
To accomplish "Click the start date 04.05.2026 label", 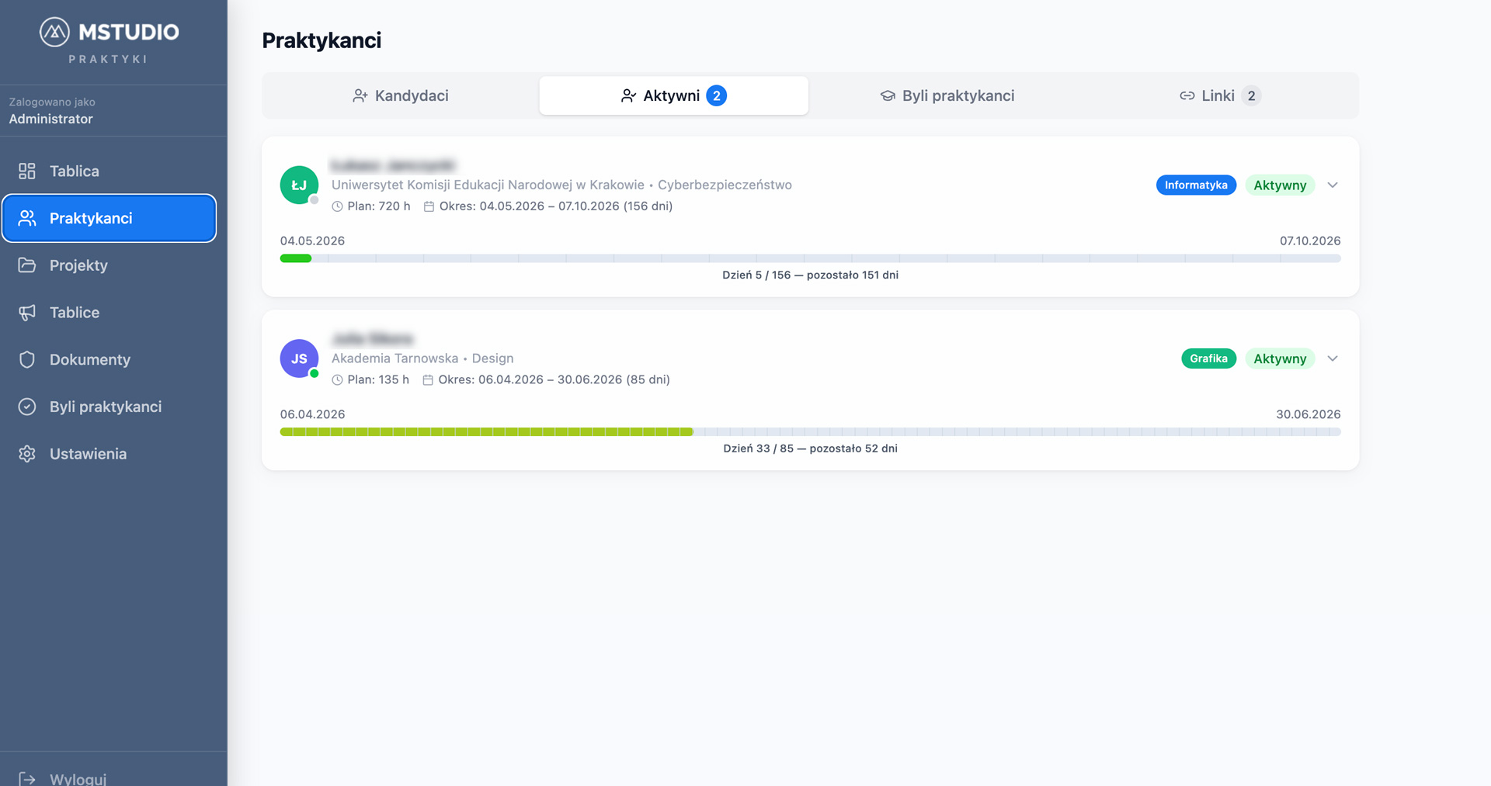I will click(x=312, y=241).
